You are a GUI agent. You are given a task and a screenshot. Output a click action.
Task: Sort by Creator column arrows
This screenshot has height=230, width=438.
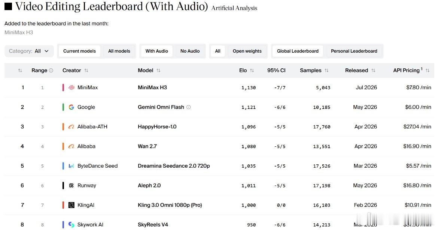86,71
